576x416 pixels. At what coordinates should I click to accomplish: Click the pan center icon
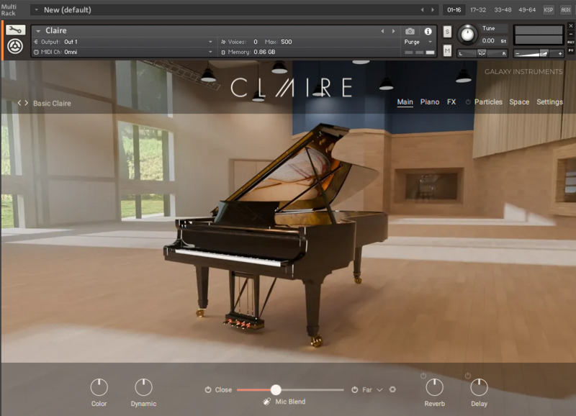tap(482, 53)
